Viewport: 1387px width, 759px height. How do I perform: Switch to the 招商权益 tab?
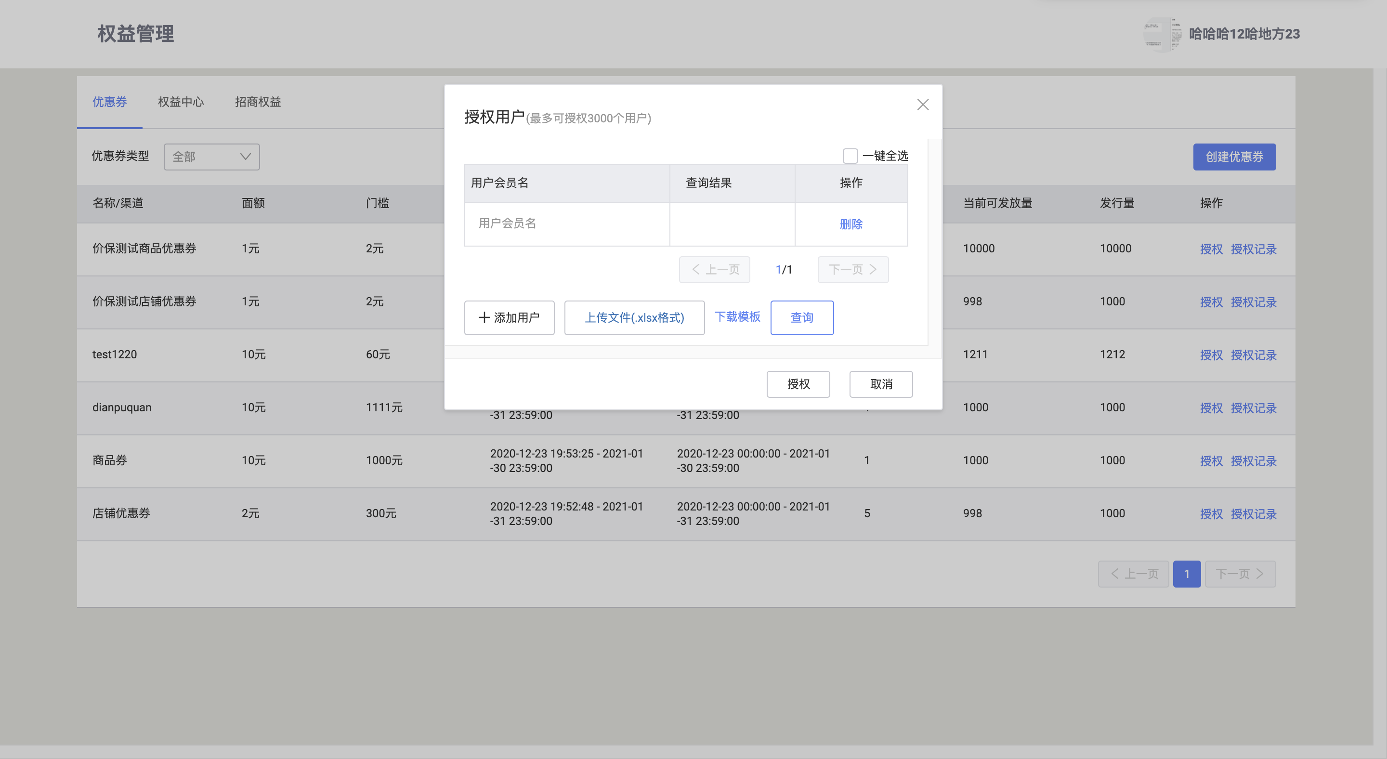pos(258,102)
